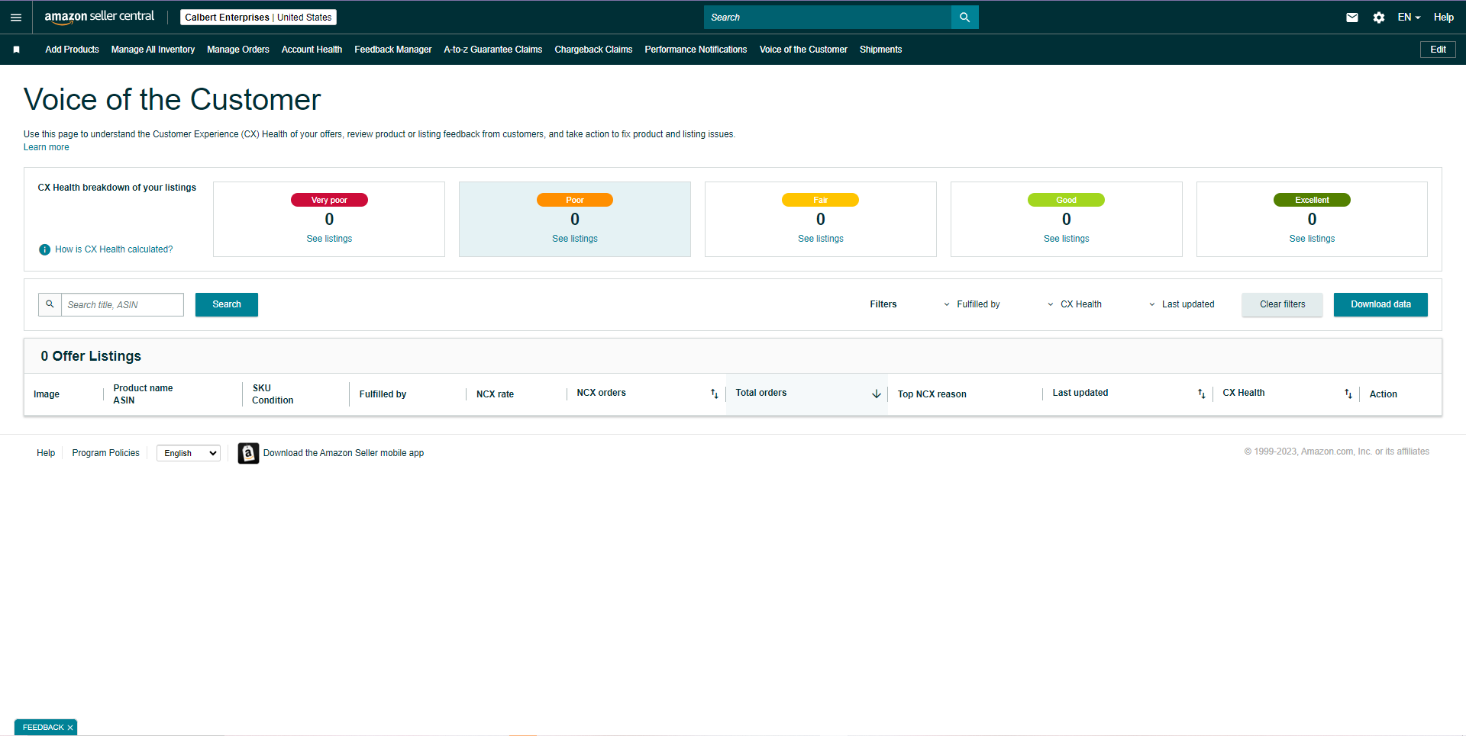
Task: Open Program Policies footer link
Action: pos(106,453)
